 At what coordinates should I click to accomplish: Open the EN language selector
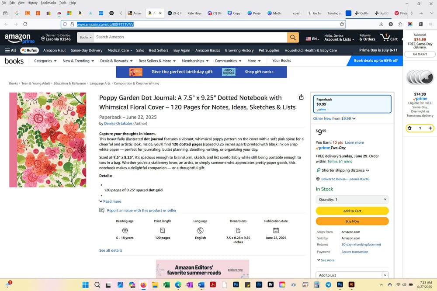click(312, 39)
